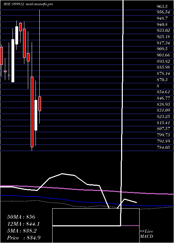
Task: Select the 815.41 axis value
Action: (x=163, y=123)
